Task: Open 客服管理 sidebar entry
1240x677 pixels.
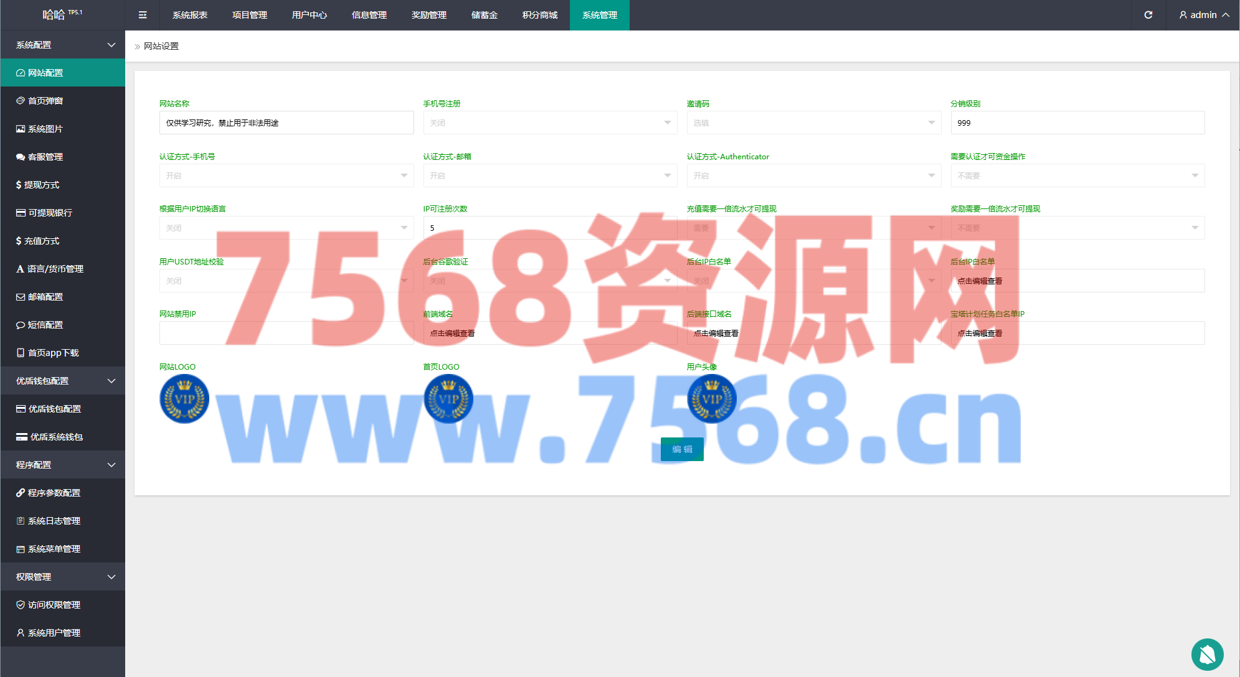Action: click(45, 157)
